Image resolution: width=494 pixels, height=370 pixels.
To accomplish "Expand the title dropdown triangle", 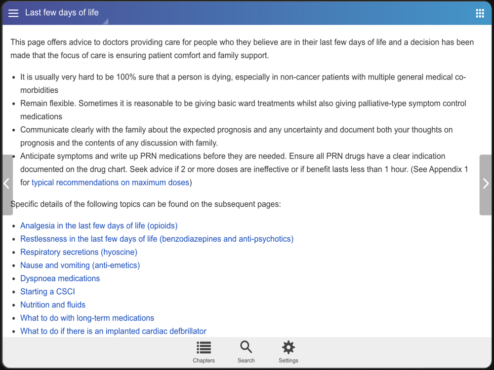I will tap(106, 21).
